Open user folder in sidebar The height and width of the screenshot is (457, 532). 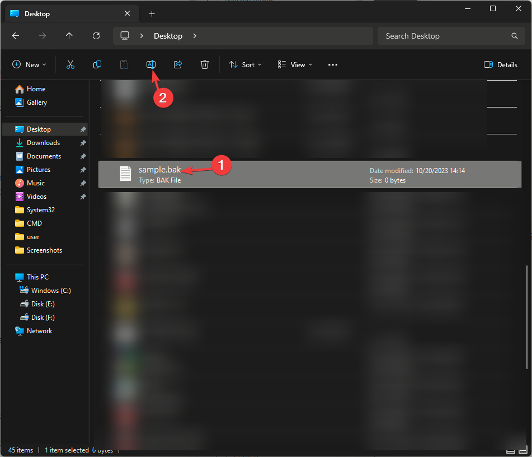[33, 237]
